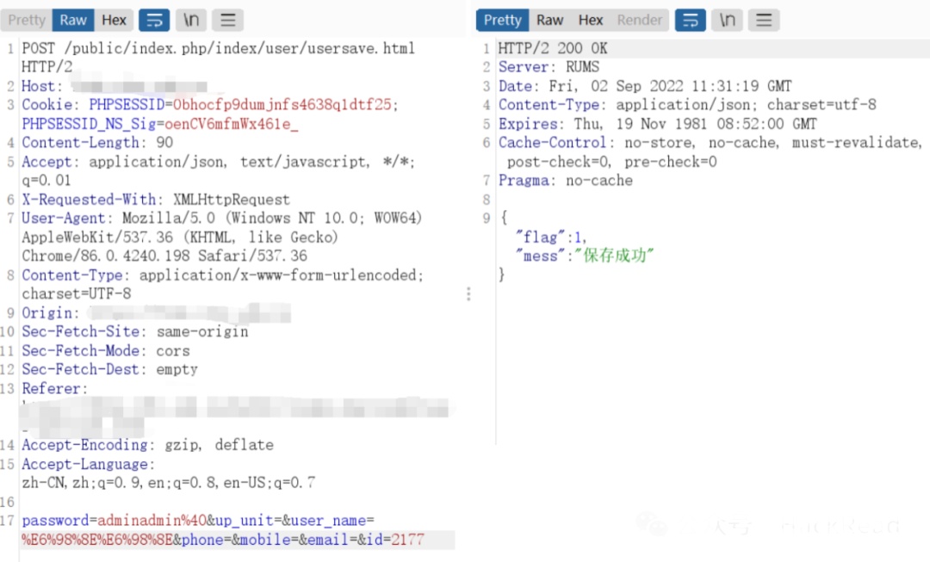Toggle word wrap icon in request pane

pyautogui.click(x=154, y=20)
